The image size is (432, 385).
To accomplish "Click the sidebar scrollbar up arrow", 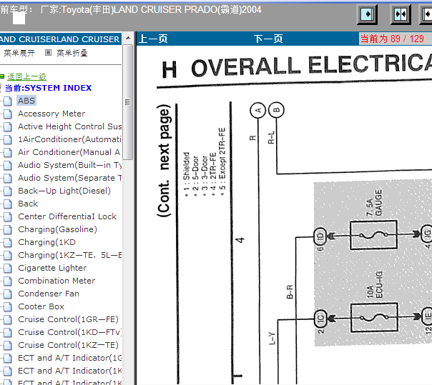I will (128, 38).
